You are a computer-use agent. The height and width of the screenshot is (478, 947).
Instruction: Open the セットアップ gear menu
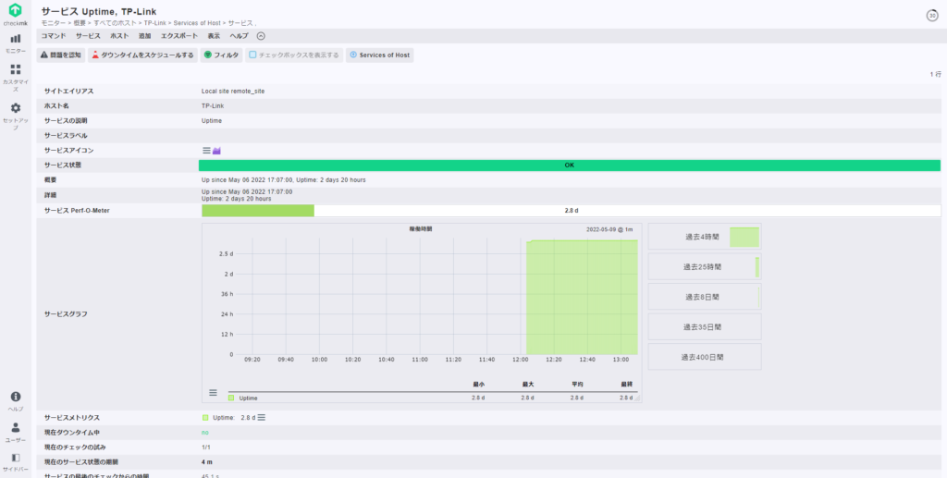(15, 116)
